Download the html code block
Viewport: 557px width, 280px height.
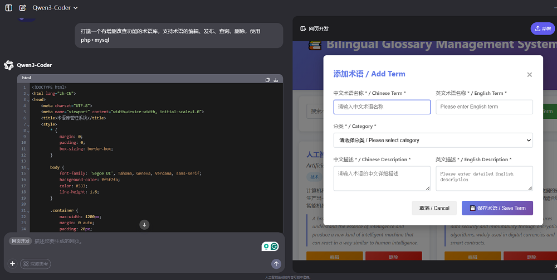(x=276, y=80)
